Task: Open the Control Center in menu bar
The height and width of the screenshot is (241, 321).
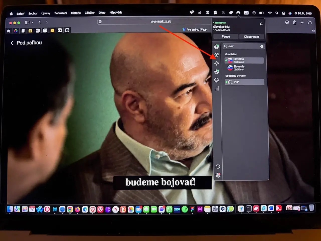Action: click(284, 13)
